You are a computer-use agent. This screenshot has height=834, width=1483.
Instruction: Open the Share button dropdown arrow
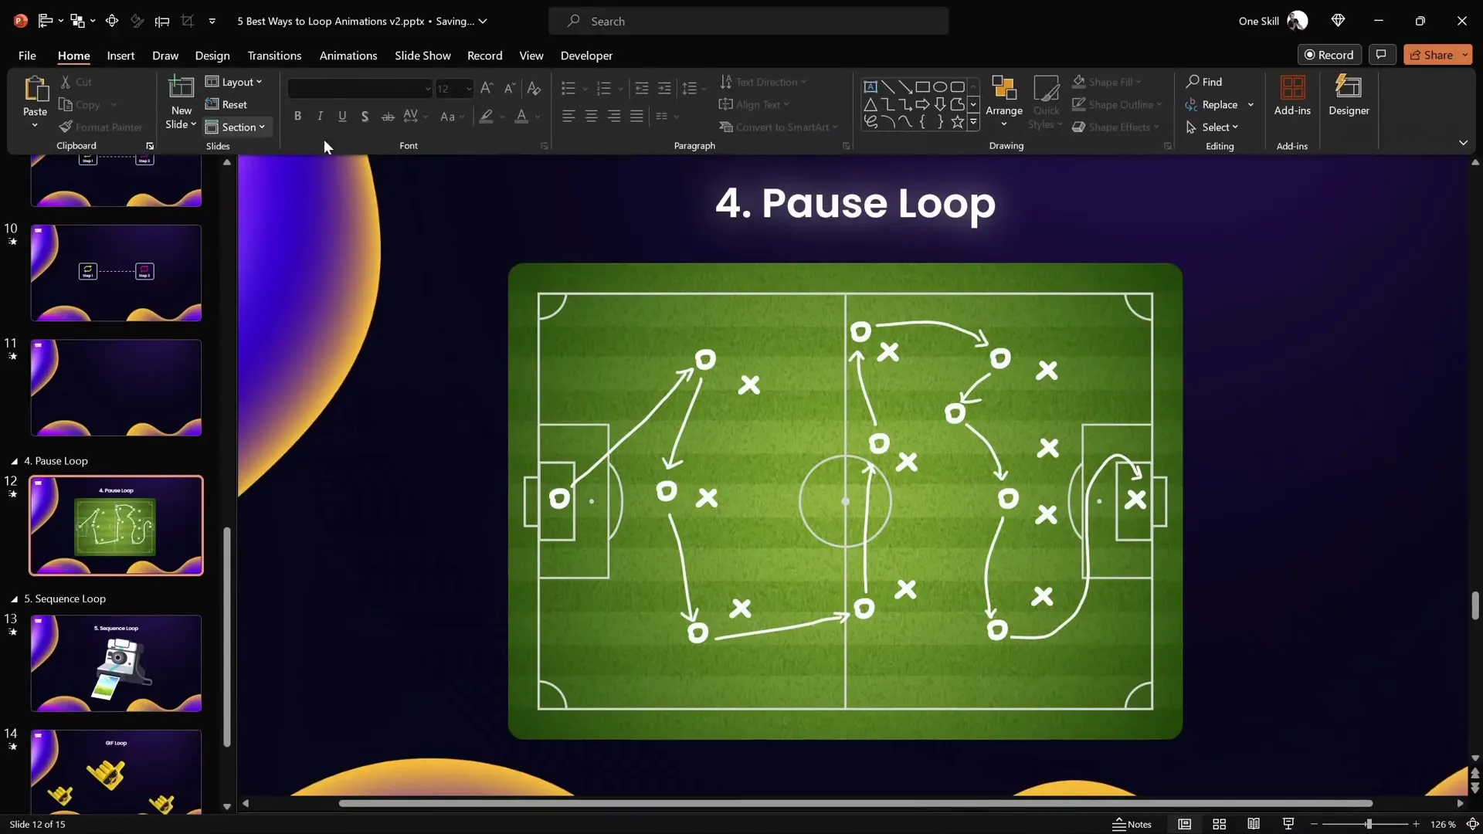click(x=1464, y=55)
